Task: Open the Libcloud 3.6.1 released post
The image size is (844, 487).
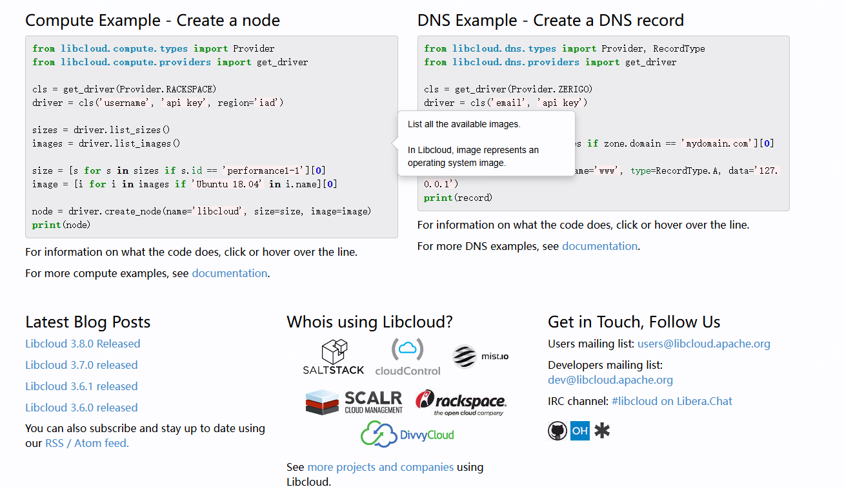Action: [81, 386]
